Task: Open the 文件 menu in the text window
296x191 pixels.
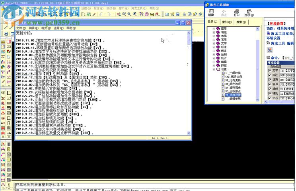Action: pos(21,28)
